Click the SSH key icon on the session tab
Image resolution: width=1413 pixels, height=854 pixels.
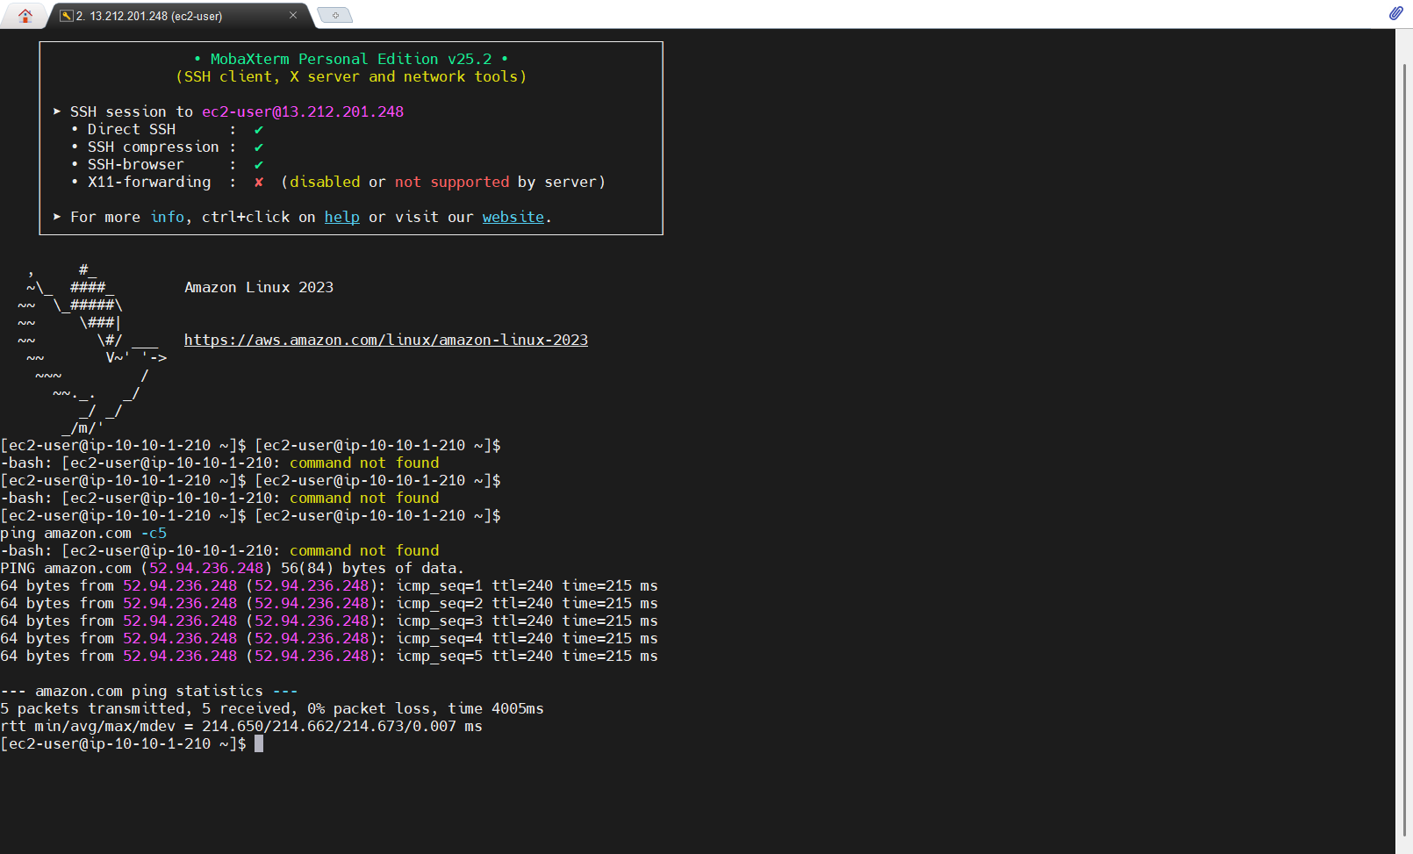[66, 15]
